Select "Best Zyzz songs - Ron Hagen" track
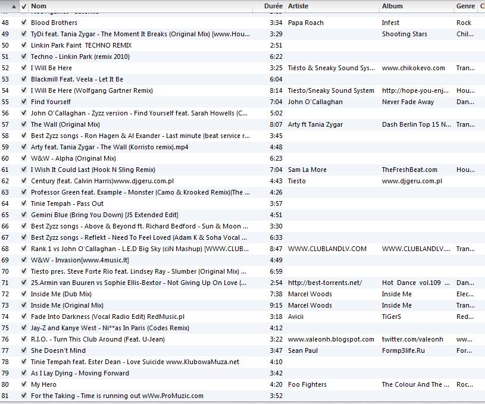 (x=140, y=136)
